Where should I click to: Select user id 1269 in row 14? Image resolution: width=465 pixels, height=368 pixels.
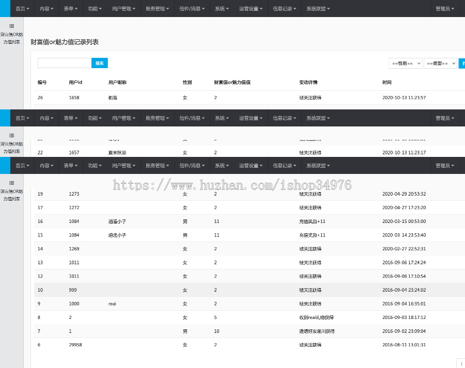74,249
